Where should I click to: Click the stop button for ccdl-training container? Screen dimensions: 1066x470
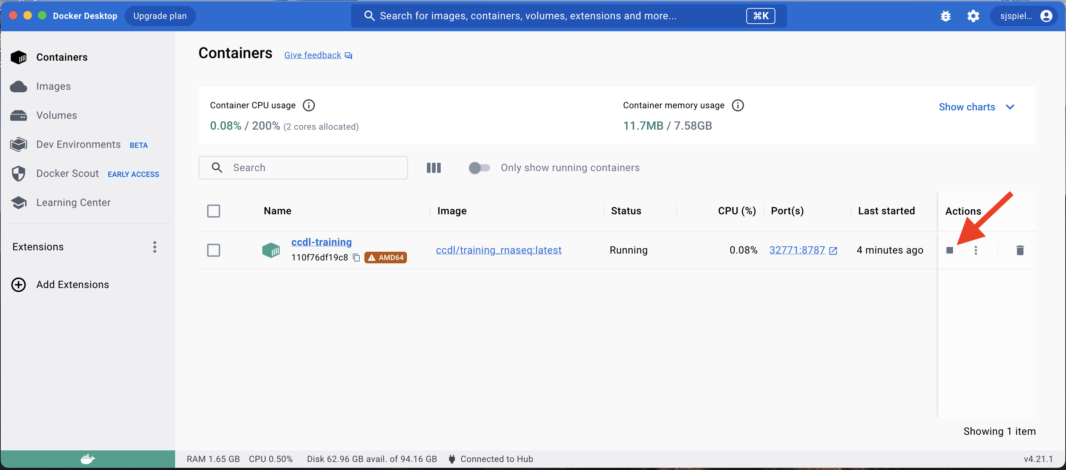click(x=950, y=250)
